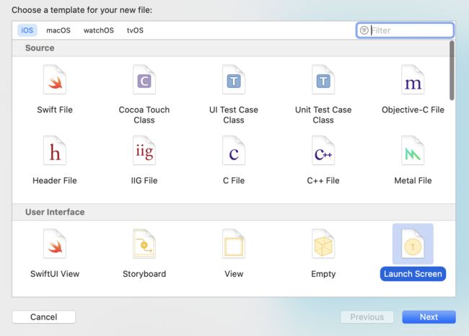This screenshot has height=336, width=469.
Task: Switch to the iOS tab
Action: 27,30
